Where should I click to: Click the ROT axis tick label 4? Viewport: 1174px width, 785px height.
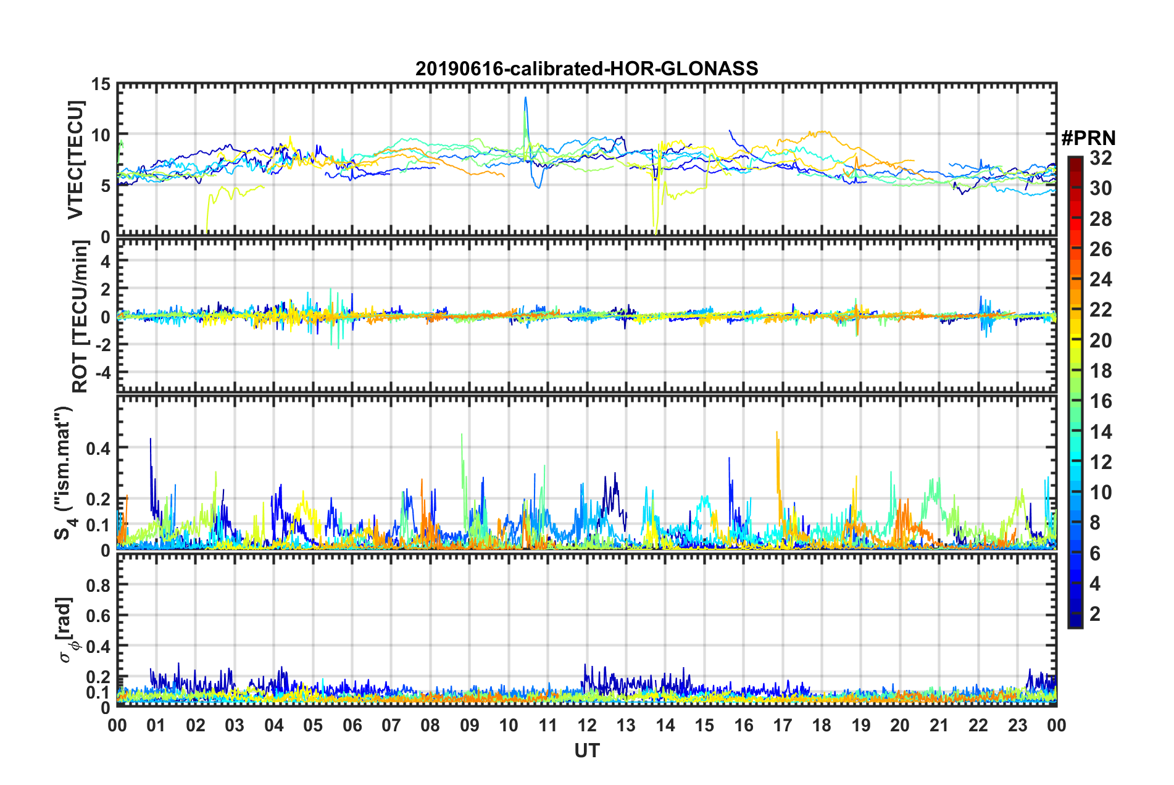[106, 261]
